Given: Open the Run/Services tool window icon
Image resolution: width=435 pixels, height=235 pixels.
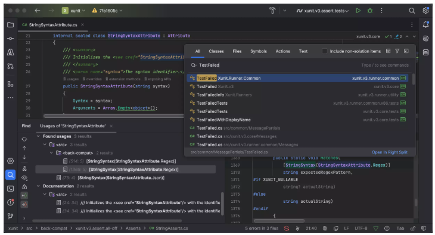Looking at the screenshot, I should click(x=10, y=161).
